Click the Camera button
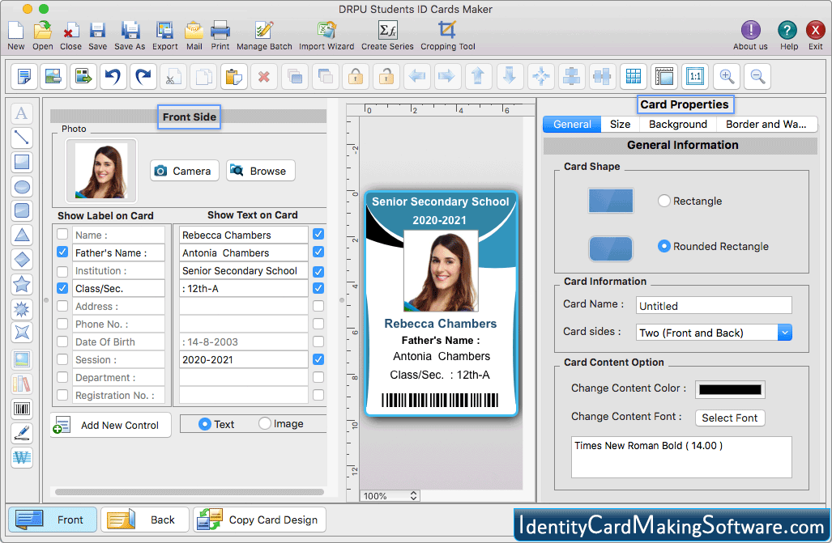 coord(184,171)
